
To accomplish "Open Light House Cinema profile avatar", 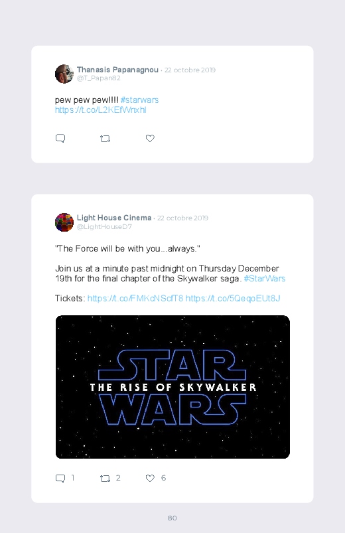I will (x=64, y=222).
